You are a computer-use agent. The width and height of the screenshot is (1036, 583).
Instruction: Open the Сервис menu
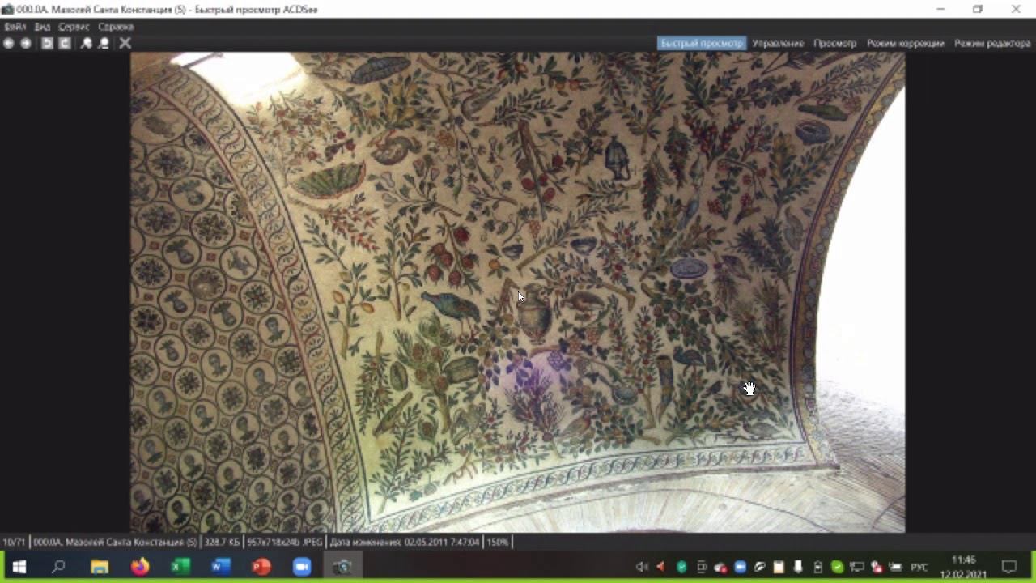pyautogui.click(x=74, y=27)
